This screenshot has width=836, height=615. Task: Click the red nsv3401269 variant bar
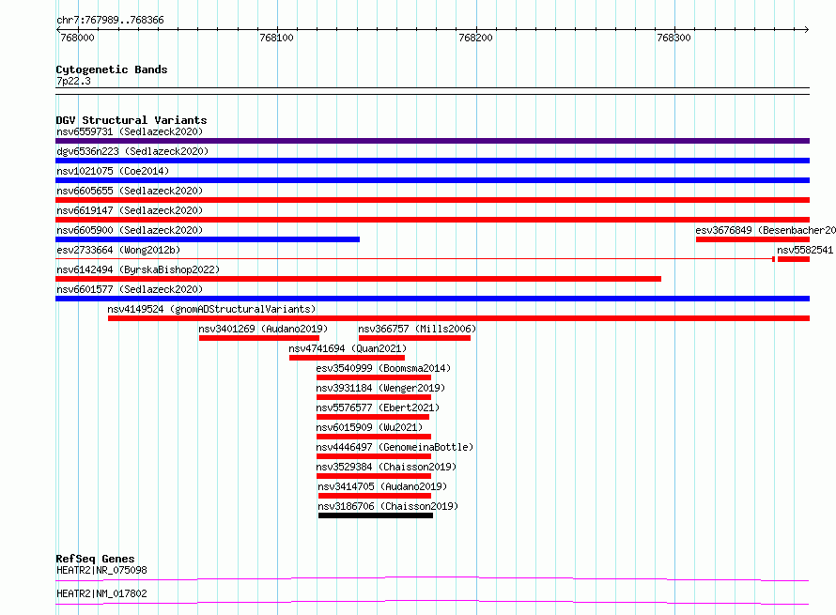(x=259, y=338)
